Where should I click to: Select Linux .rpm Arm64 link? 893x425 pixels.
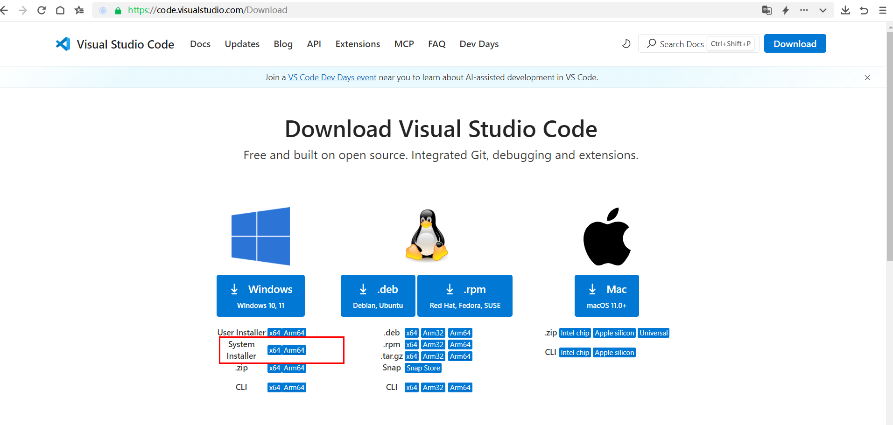[x=460, y=345]
